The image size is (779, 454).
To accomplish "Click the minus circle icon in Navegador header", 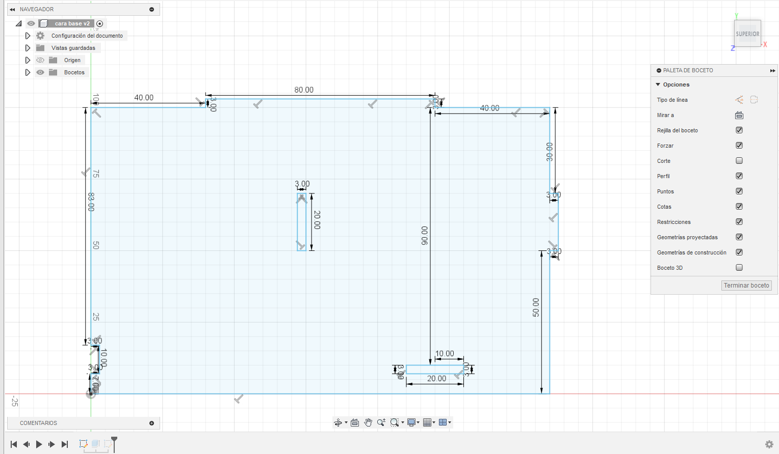I will pos(151,9).
